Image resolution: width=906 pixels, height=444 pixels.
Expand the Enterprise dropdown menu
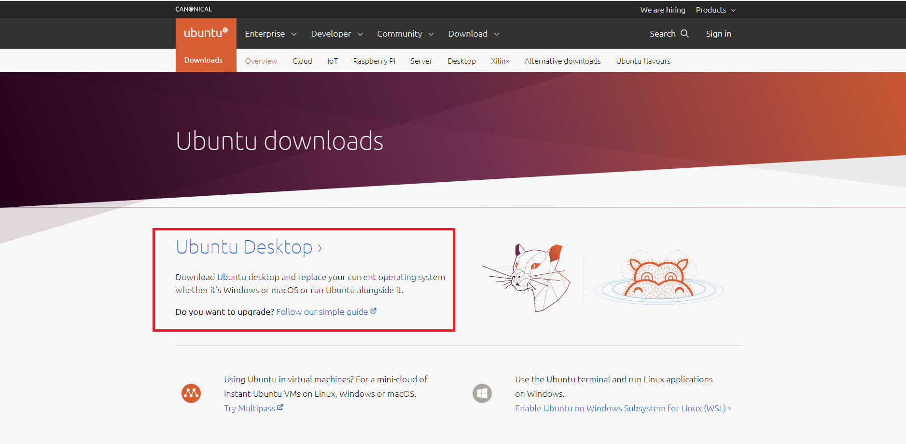[x=271, y=34]
